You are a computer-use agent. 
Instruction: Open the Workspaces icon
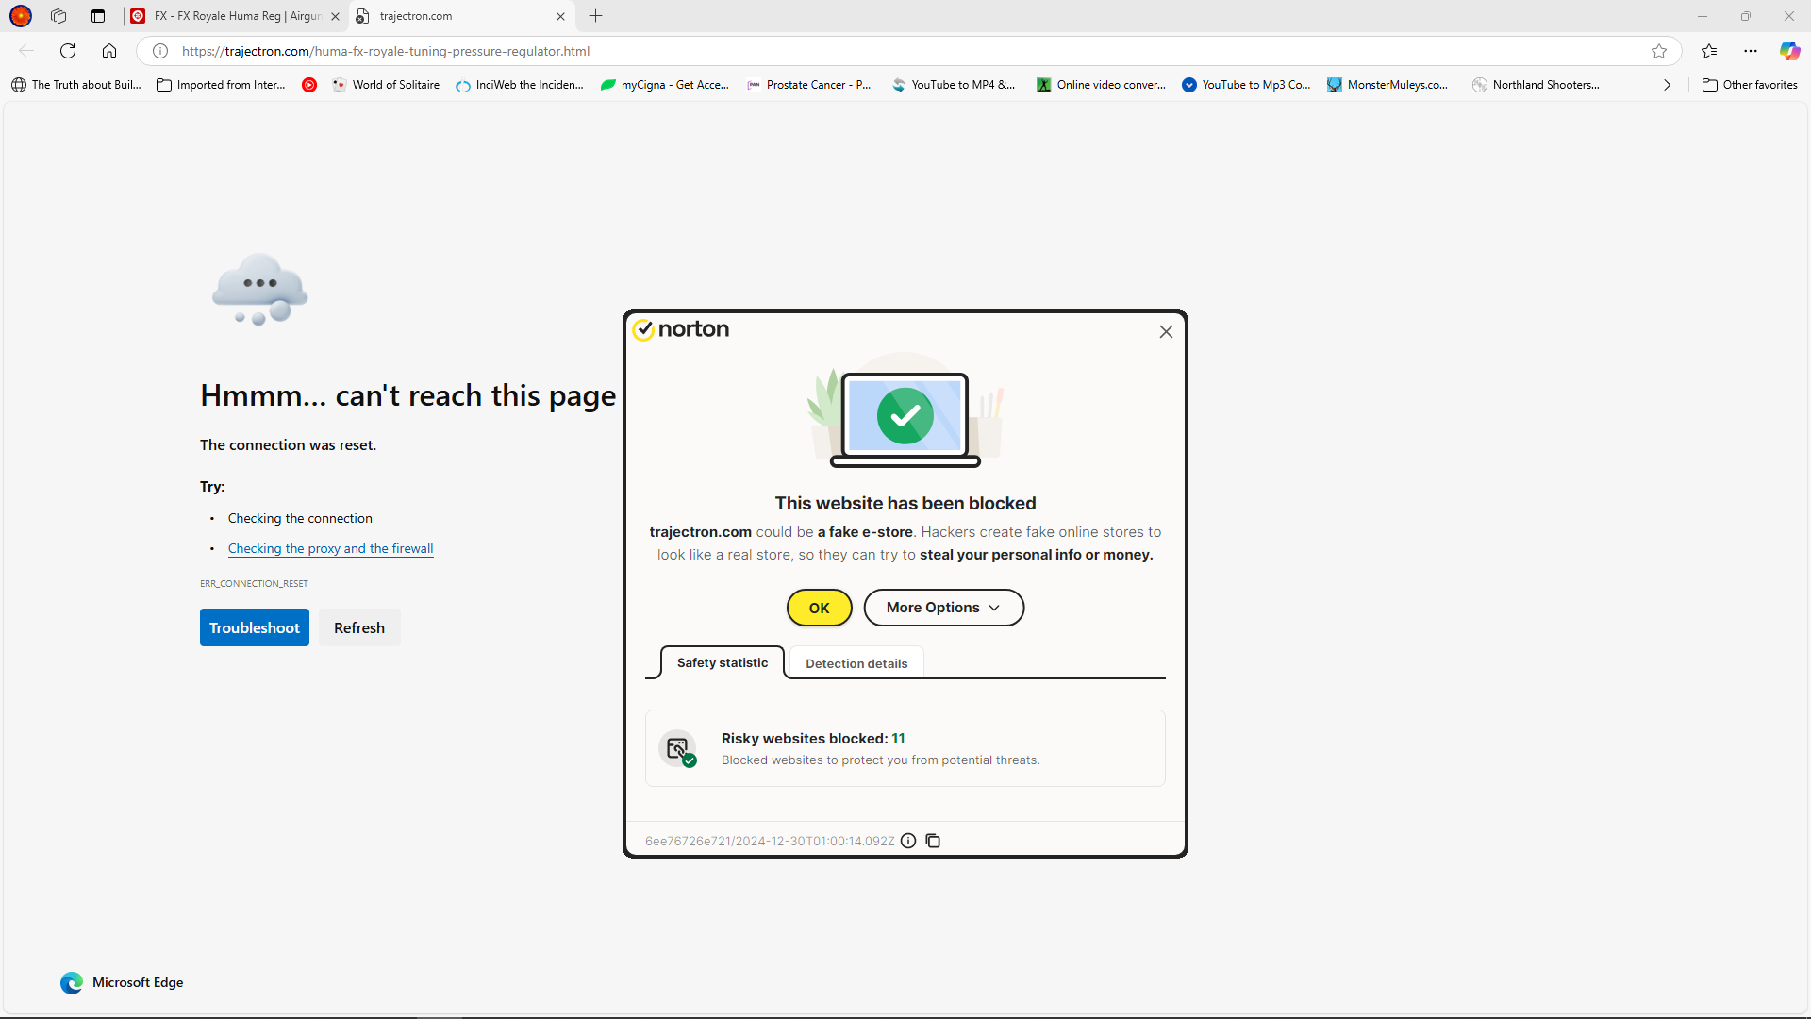58,16
